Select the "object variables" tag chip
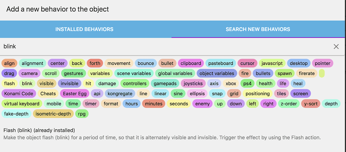The height and width of the screenshot is (152, 346). click(x=217, y=73)
